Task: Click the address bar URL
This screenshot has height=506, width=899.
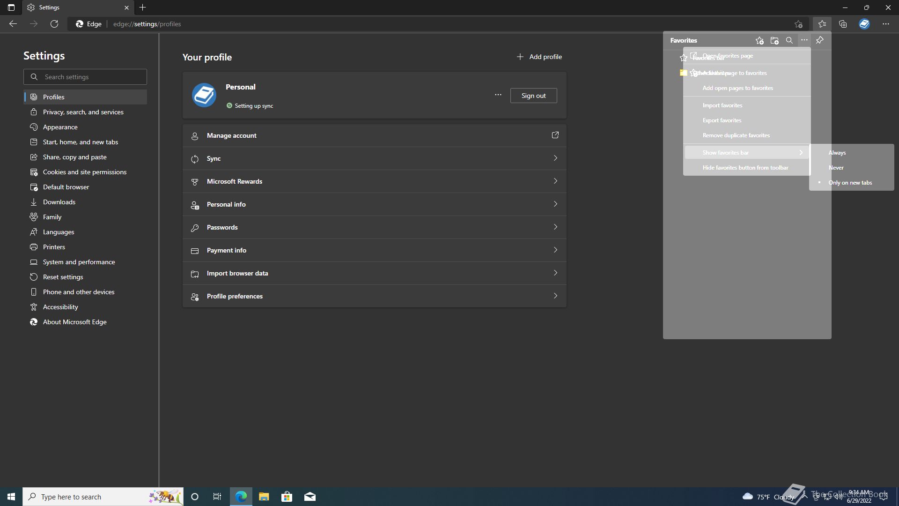Action: 147,24
